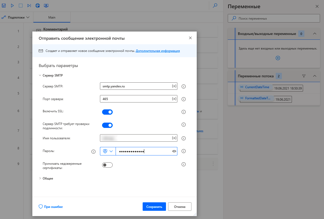Switch to the Main tab
324x219 pixels.
[52, 17]
